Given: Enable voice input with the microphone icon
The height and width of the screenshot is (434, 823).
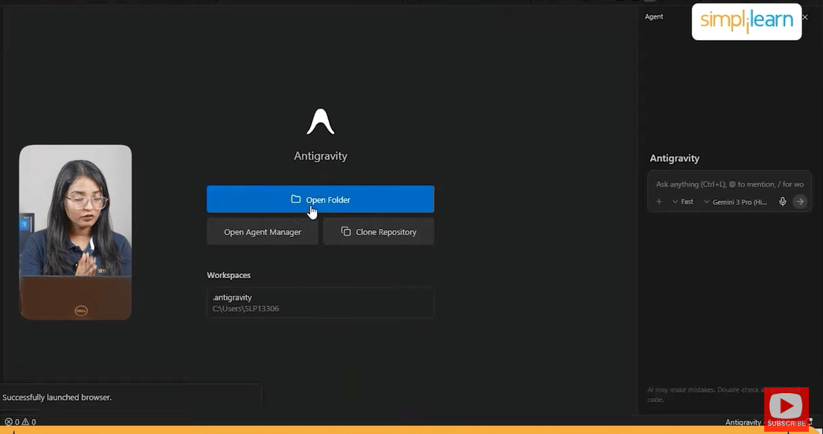Looking at the screenshot, I should (782, 201).
